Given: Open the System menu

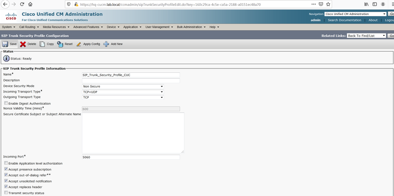Looking at the screenshot, I should click(x=9, y=27).
